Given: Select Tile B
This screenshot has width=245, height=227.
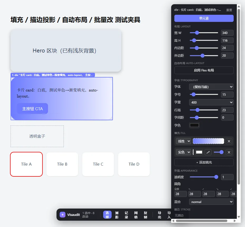Looking at the screenshot, I should [62, 164].
